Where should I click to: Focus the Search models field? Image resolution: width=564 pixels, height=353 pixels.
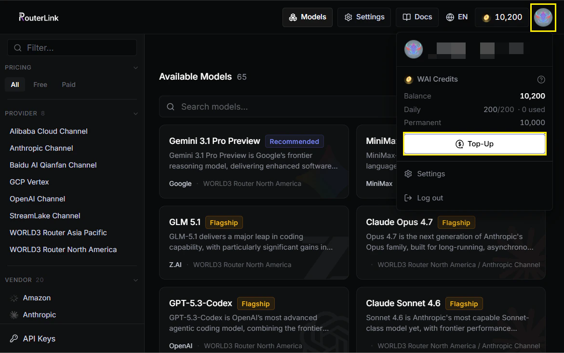click(278, 107)
